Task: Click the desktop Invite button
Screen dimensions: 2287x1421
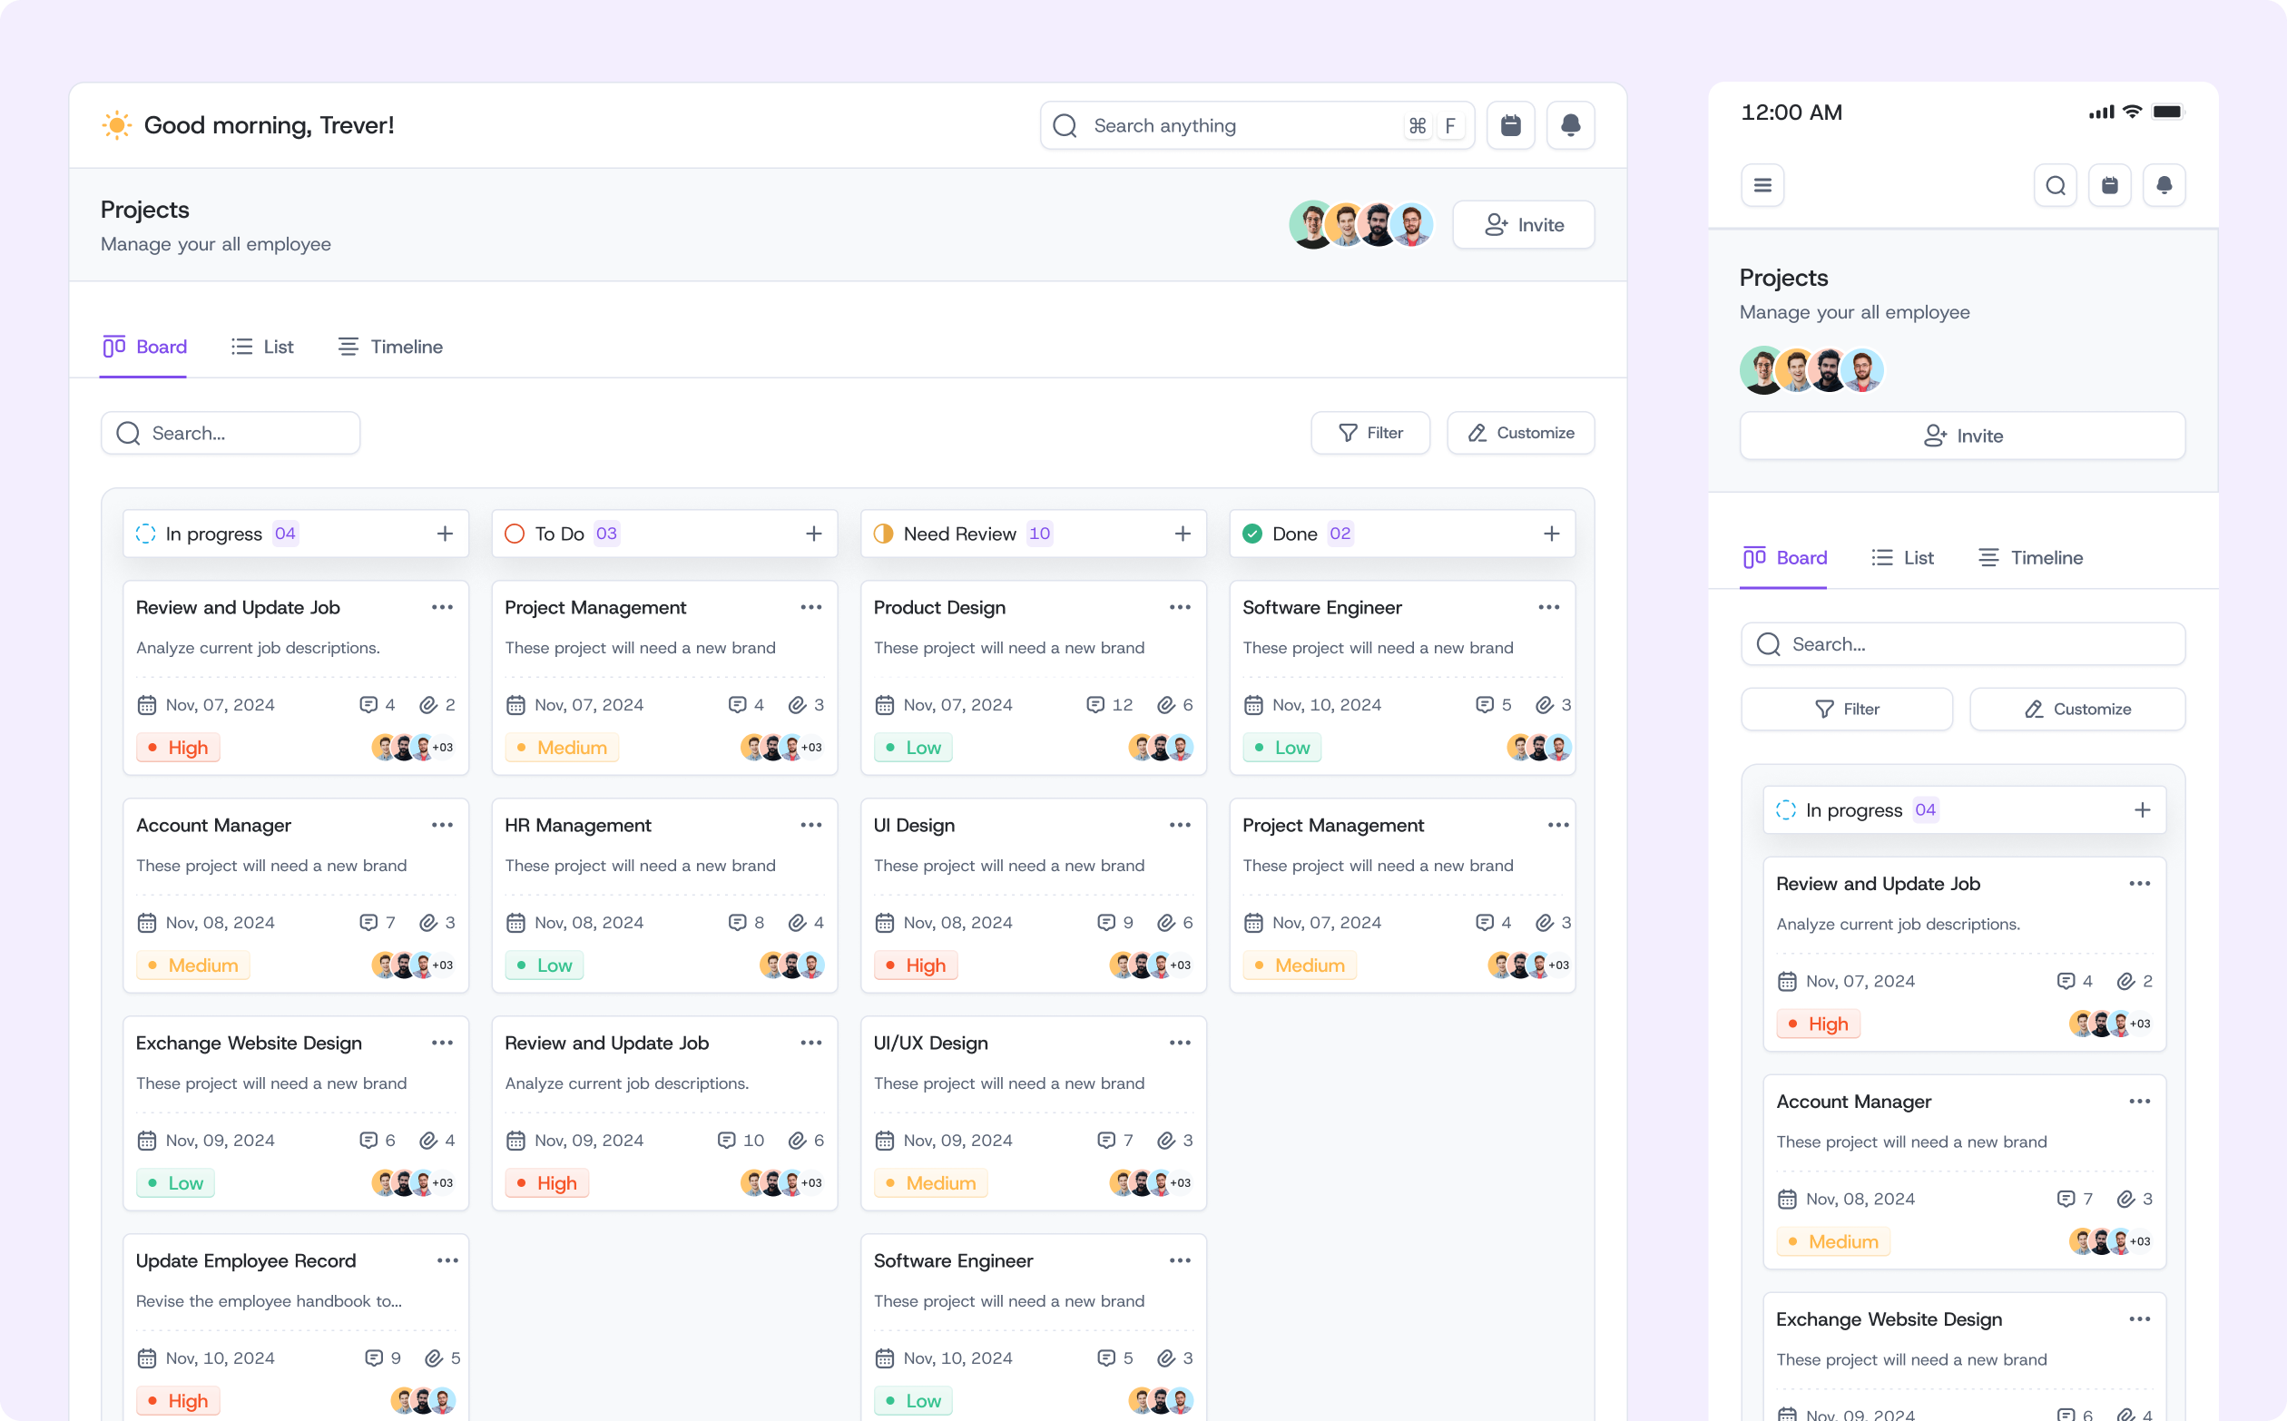Action: (1523, 225)
